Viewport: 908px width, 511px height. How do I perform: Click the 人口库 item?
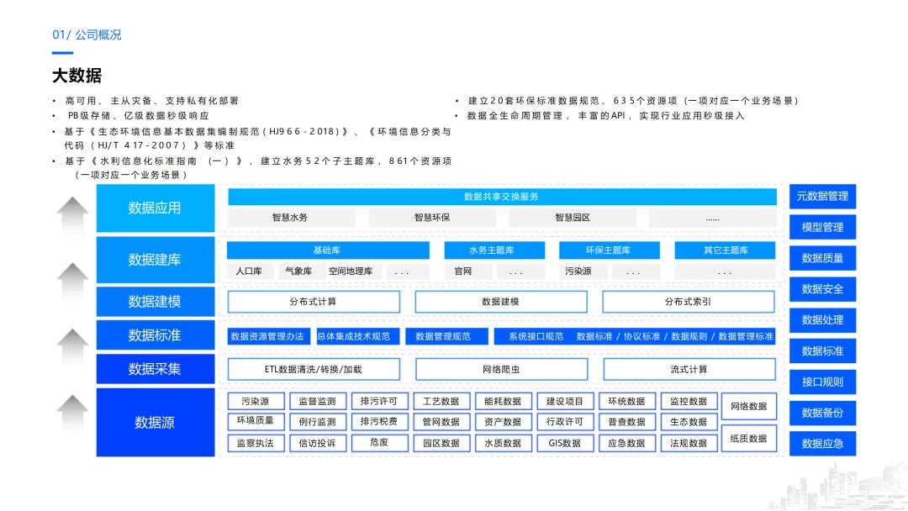click(249, 271)
